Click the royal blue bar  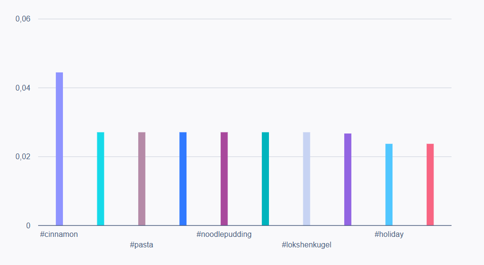tap(183, 179)
